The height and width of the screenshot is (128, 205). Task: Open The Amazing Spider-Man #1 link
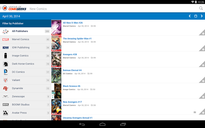tap(77, 39)
